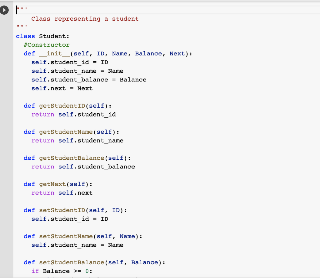Click 'return self.student_name' line

[x=77, y=141]
